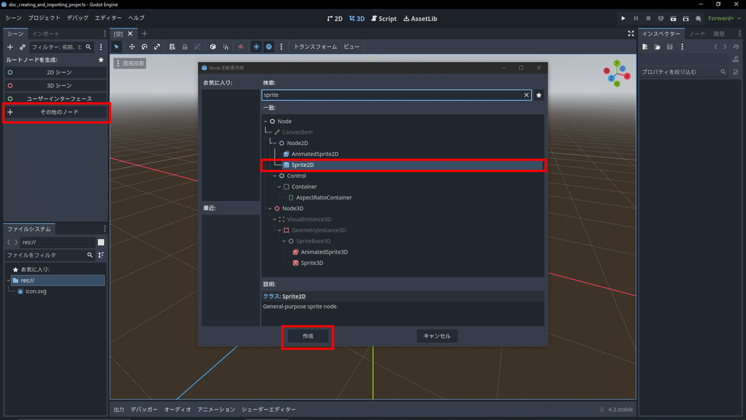Viewport: 746px width, 420px height.
Task: Favorite the selected node with star icon
Action: [539, 95]
